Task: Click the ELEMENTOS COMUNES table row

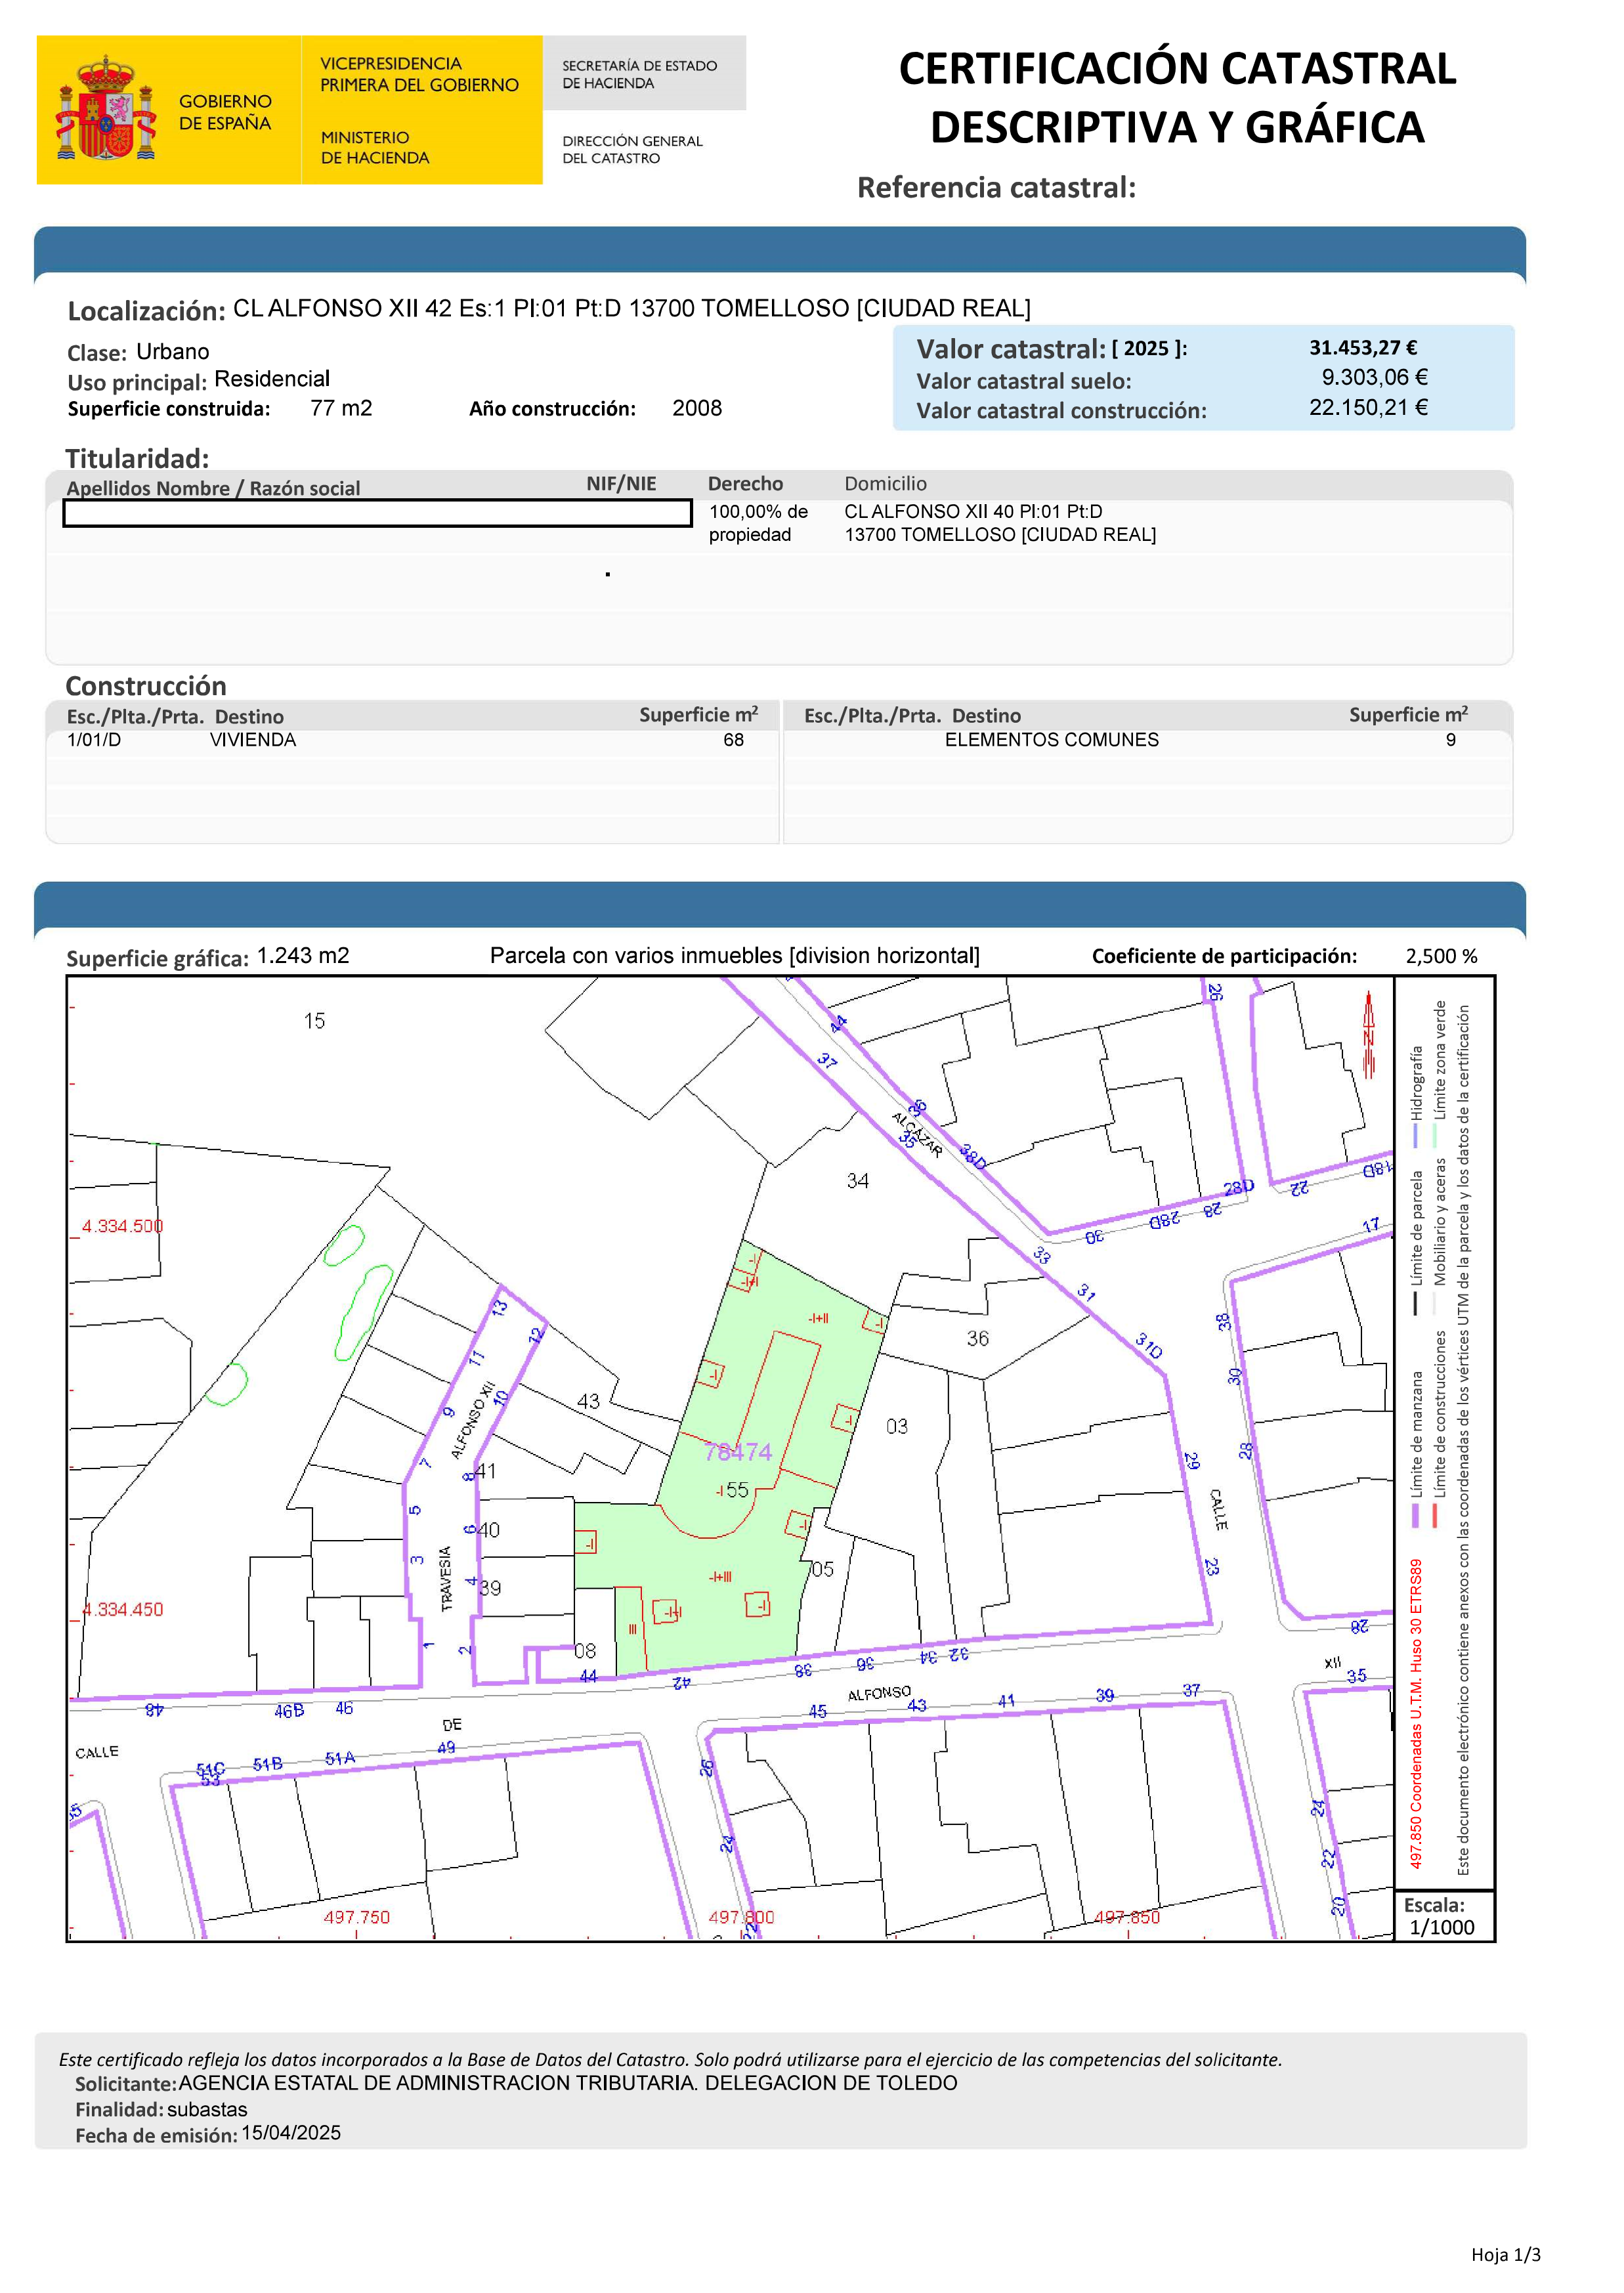Action: tap(1051, 740)
